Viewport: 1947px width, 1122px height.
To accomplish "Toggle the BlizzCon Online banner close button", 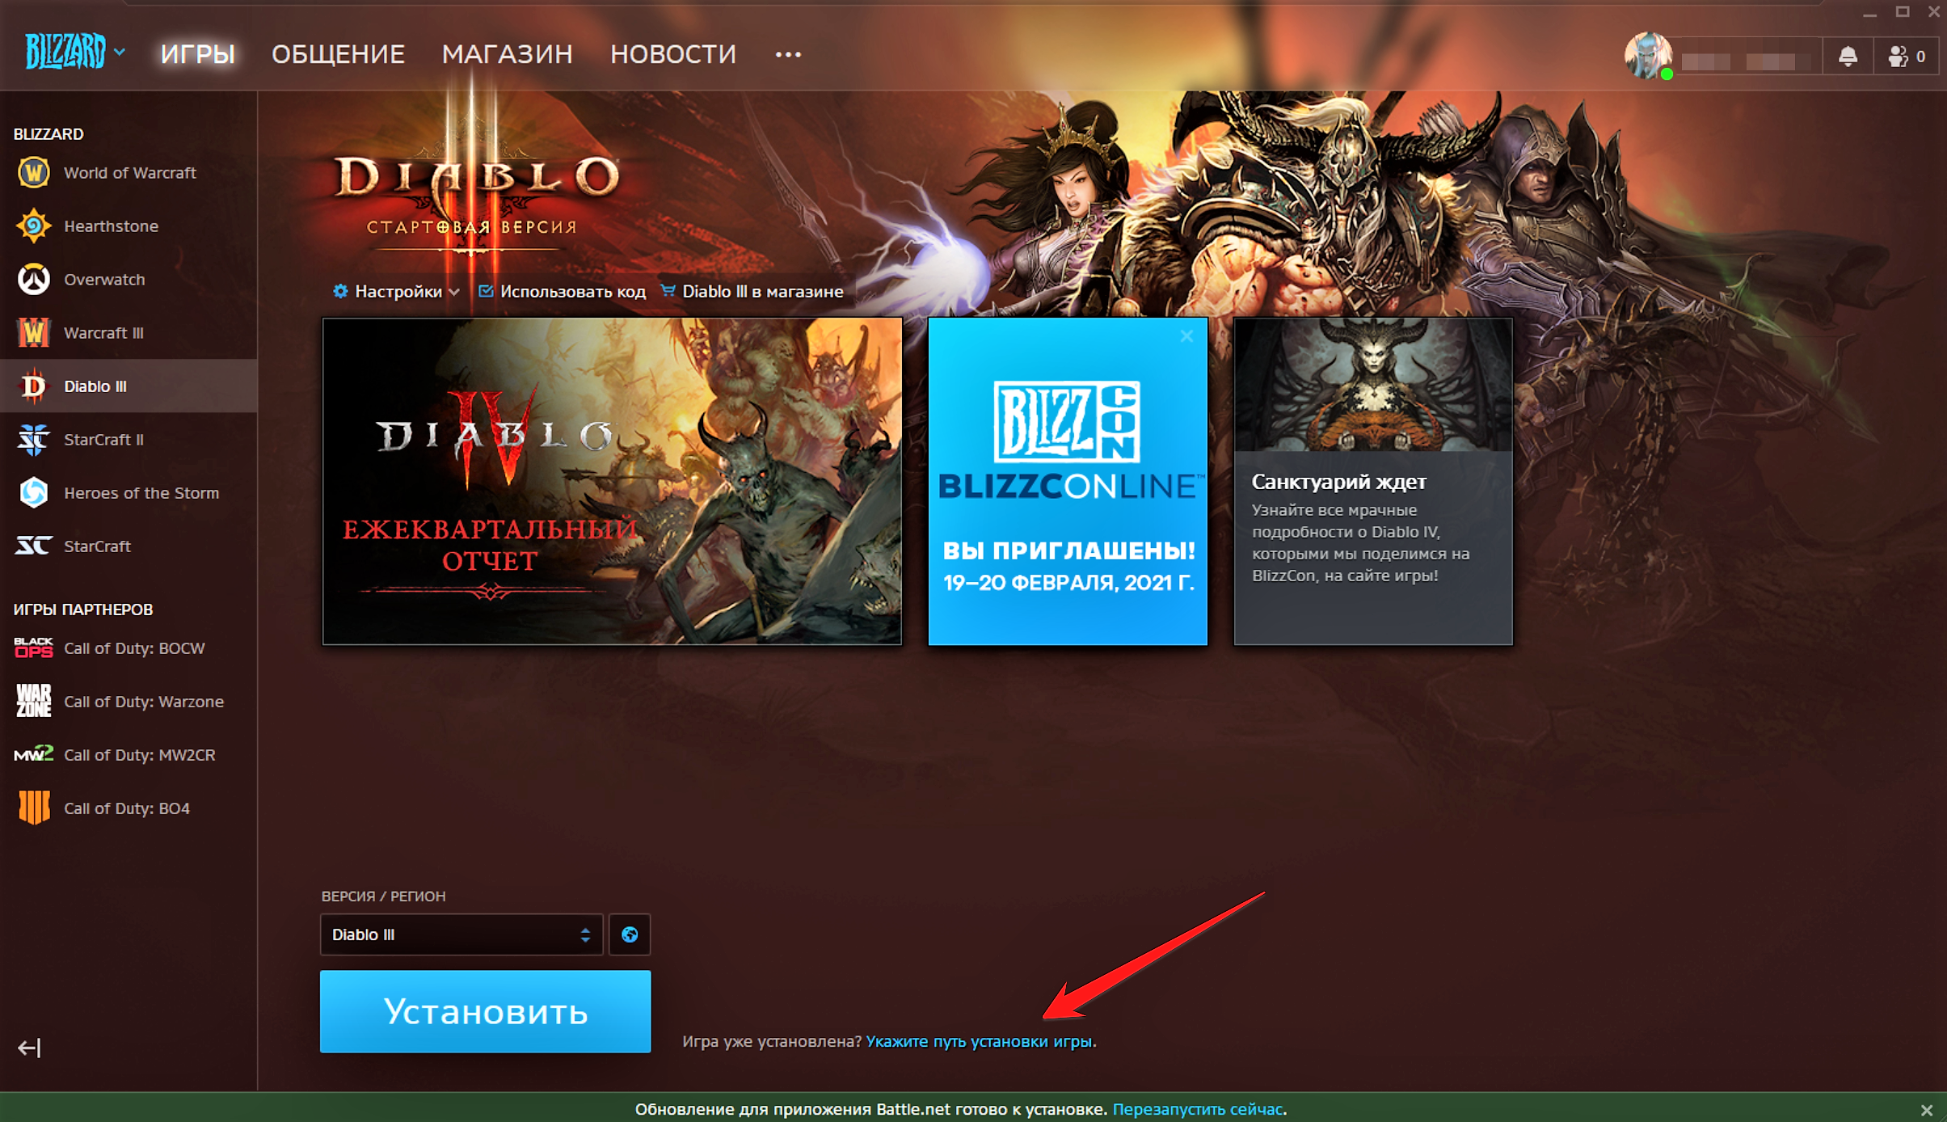I will click(1186, 335).
